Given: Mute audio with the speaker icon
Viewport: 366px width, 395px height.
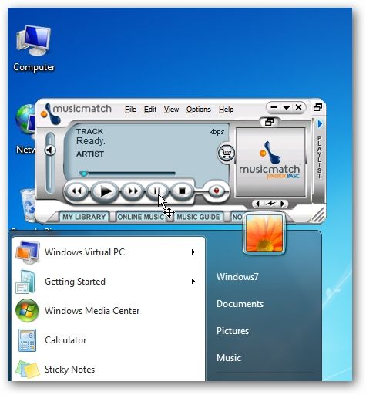Looking at the screenshot, I should (50, 150).
